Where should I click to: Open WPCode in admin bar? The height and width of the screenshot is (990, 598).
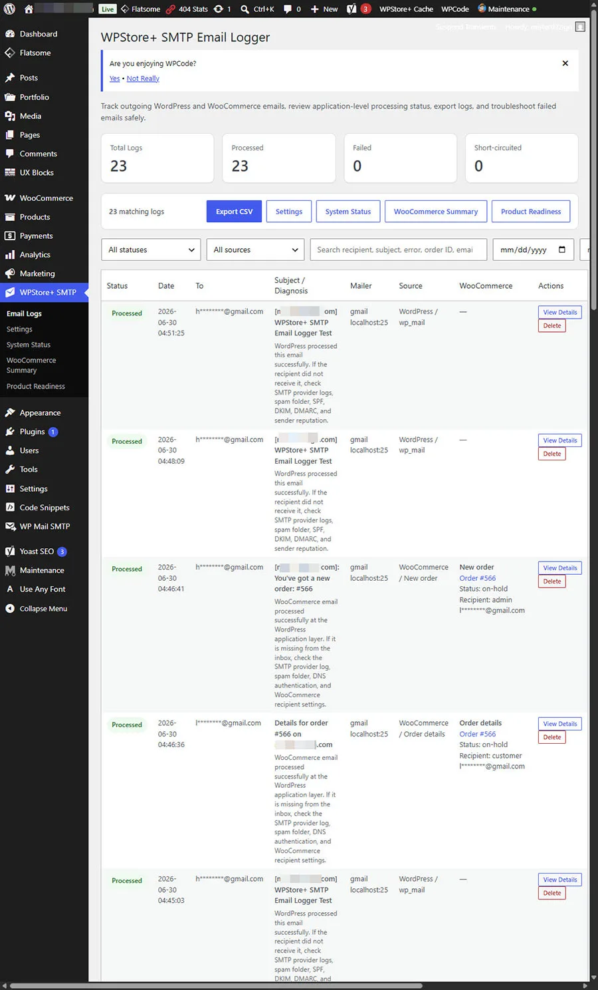click(455, 9)
